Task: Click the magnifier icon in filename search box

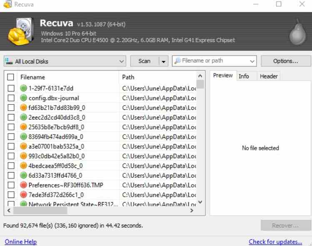Action: [x=177, y=61]
